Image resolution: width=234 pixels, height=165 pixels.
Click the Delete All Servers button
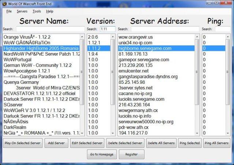pyautogui.click(x=161, y=143)
